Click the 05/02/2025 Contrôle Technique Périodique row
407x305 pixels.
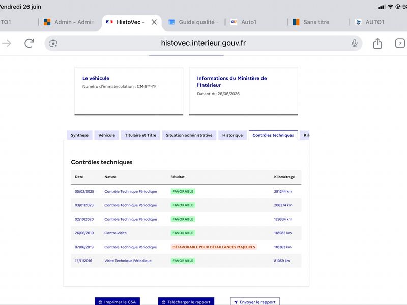(186, 192)
